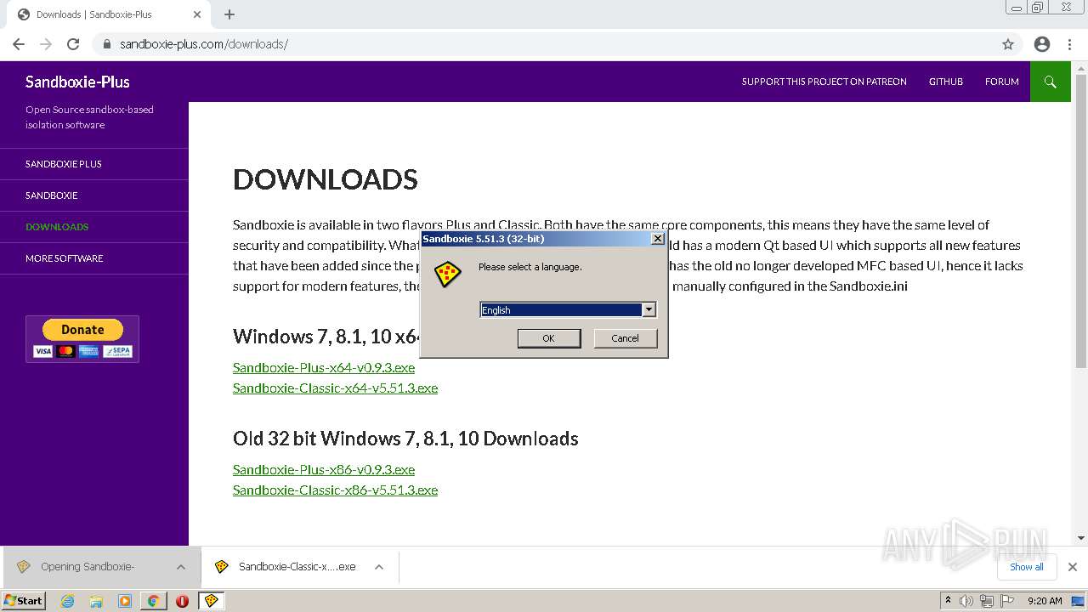Image resolution: width=1088 pixels, height=612 pixels.
Task: Open volume speaker tray icon
Action: (x=966, y=601)
